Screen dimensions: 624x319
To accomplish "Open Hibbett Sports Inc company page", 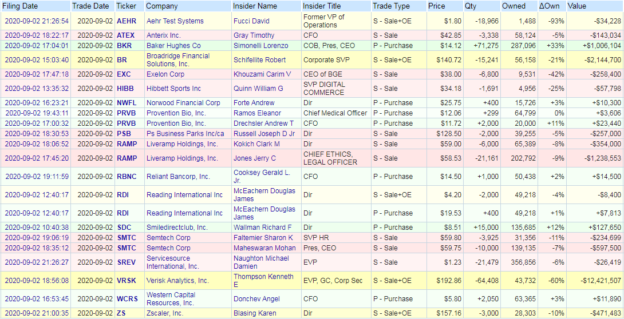I will pos(173,89).
